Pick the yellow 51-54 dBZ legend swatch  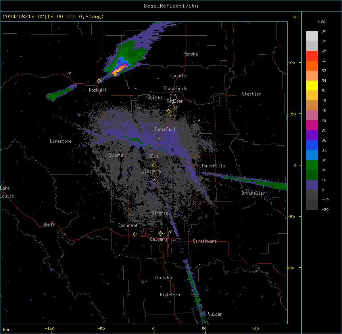click(312, 85)
